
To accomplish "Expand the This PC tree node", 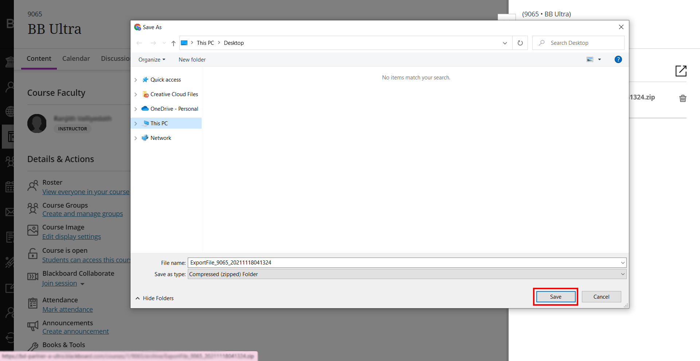I will (x=136, y=123).
